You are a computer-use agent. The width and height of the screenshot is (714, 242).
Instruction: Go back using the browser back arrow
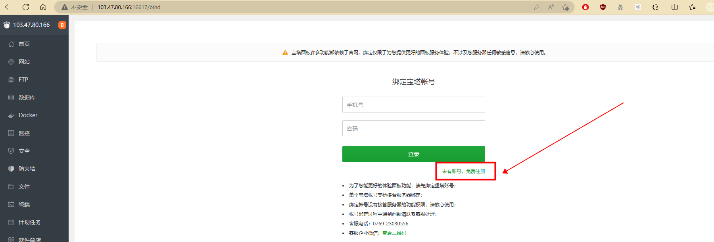pyautogui.click(x=8, y=7)
